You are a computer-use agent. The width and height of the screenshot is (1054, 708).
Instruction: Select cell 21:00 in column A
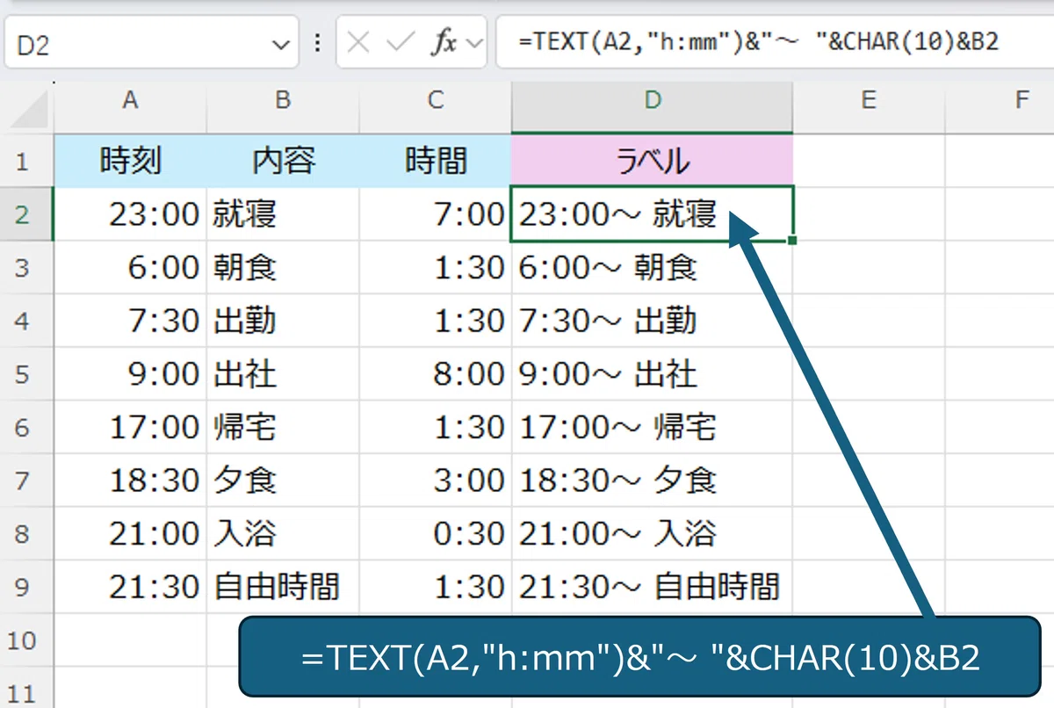coord(130,533)
